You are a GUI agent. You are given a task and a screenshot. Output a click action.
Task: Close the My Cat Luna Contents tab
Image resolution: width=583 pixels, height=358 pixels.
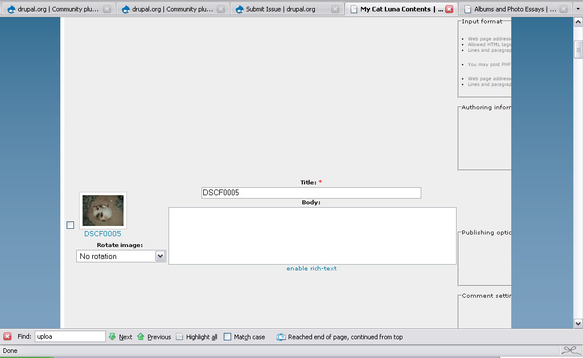coord(449,9)
